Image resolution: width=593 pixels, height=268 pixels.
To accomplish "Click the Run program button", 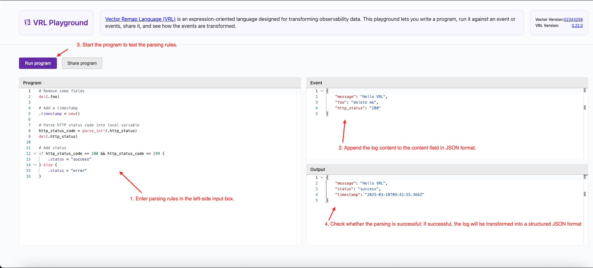I will point(38,63).
